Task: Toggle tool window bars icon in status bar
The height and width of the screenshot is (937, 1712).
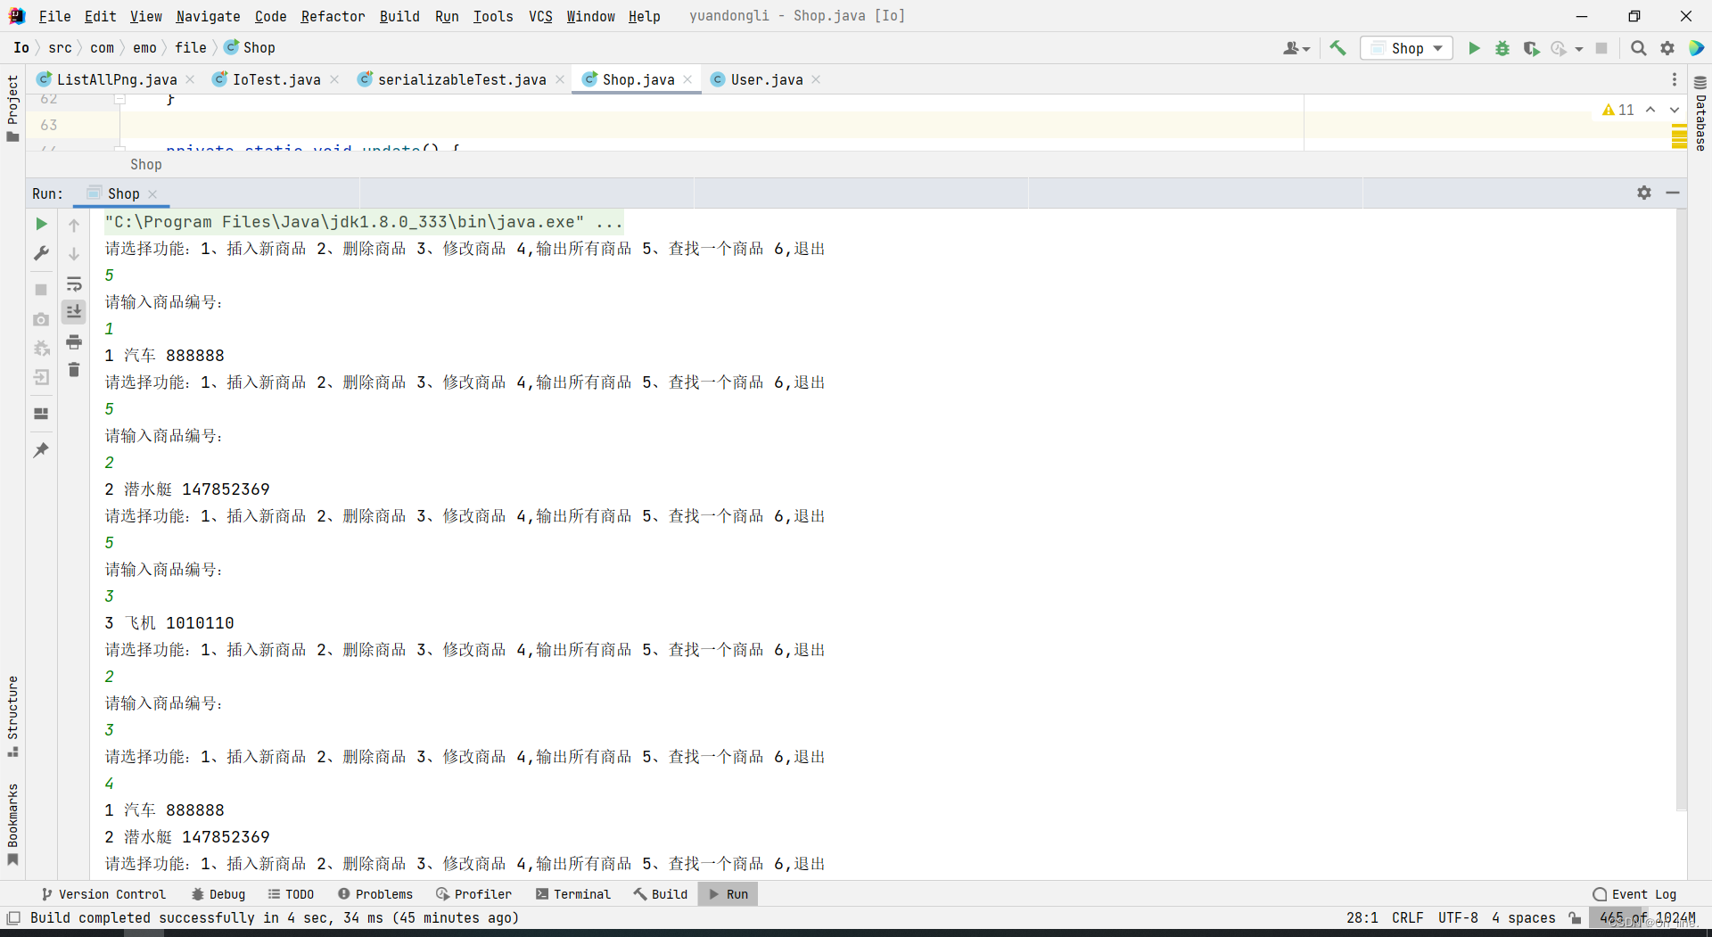Action: click(13, 917)
